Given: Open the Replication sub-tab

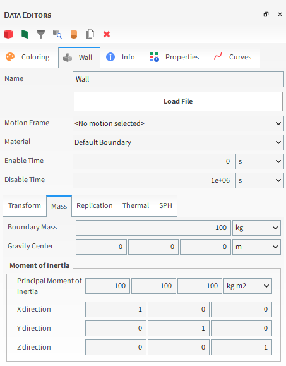Looking at the screenshot, I should tap(95, 205).
